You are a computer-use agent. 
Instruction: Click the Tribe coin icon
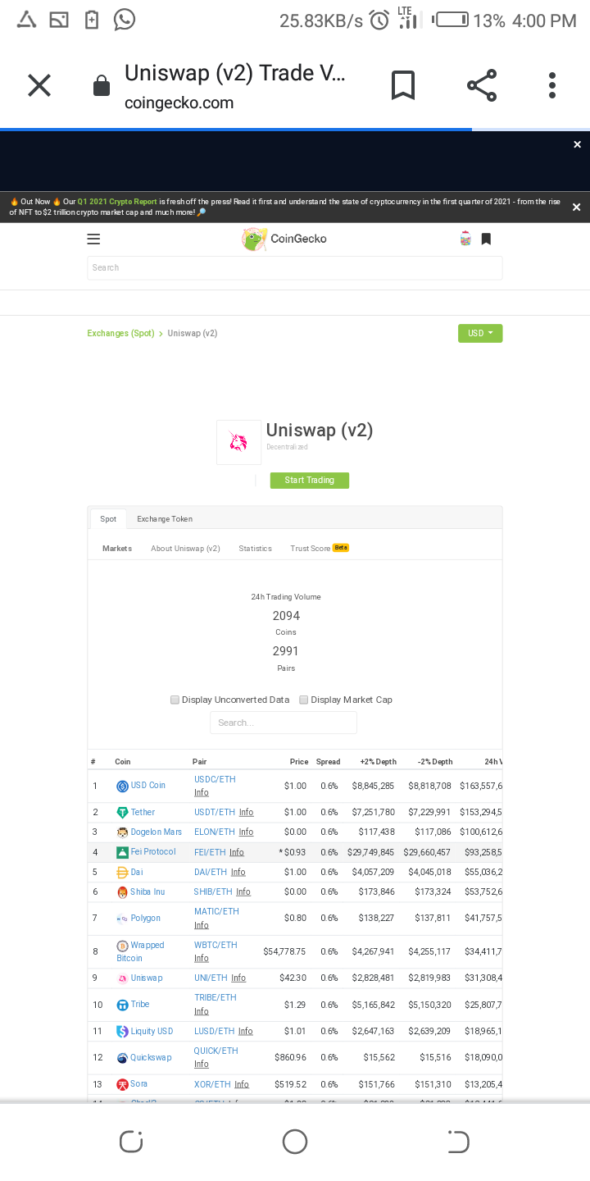coord(122,1005)
